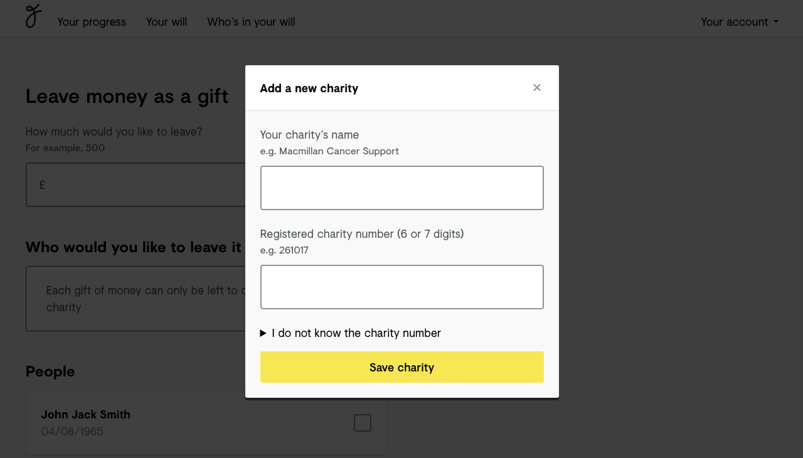Viewport: 803px width, 458px height.
Task: Go to Who's in your will
Action: (x=251, y=21)
